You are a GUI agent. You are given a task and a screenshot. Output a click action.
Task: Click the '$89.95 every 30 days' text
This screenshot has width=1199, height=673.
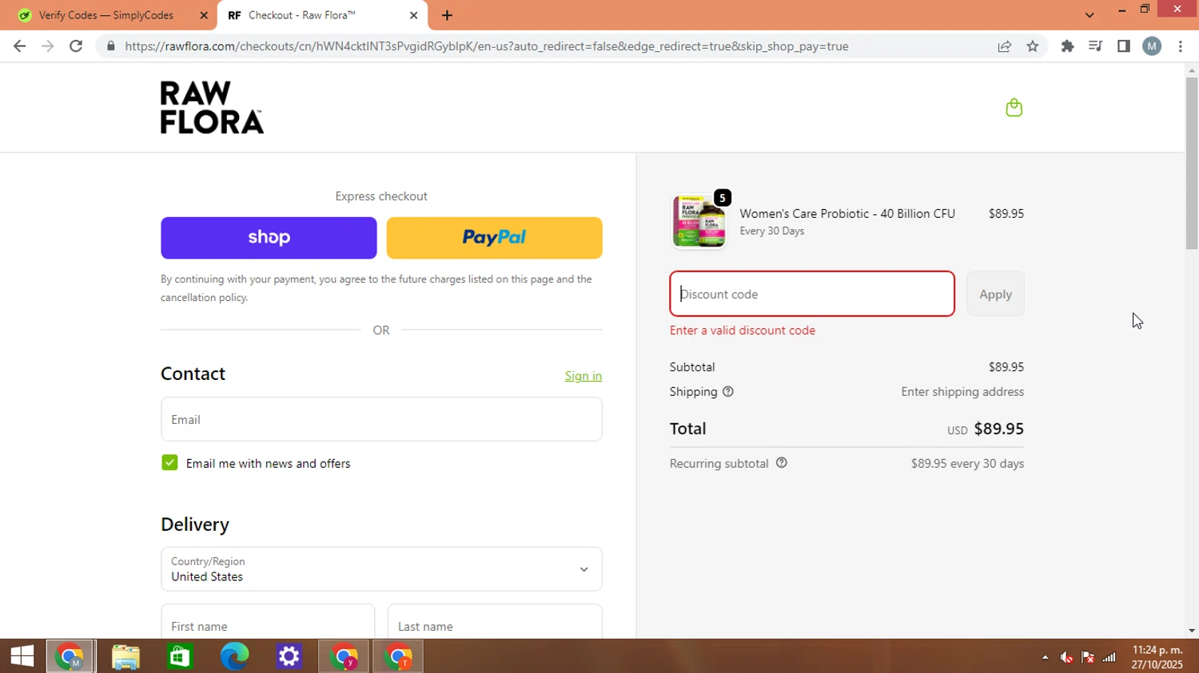click(967, 463)
